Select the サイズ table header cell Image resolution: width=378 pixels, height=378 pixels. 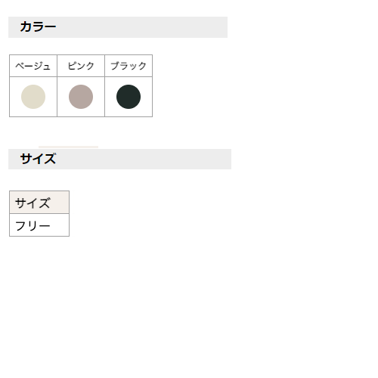point(39,203)
